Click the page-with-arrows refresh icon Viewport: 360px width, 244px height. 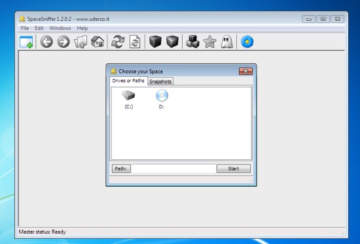[135, 42]
